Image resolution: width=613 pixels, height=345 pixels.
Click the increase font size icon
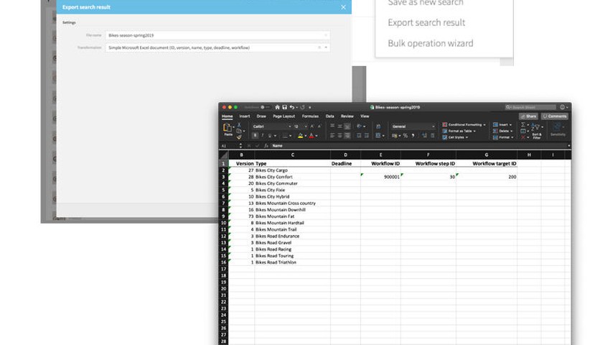click(312, 126)
